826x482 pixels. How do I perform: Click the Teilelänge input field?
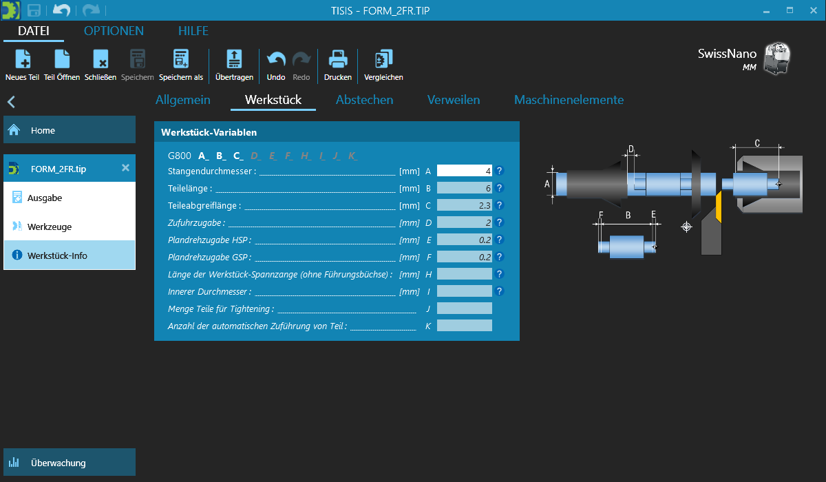(465, 188)
